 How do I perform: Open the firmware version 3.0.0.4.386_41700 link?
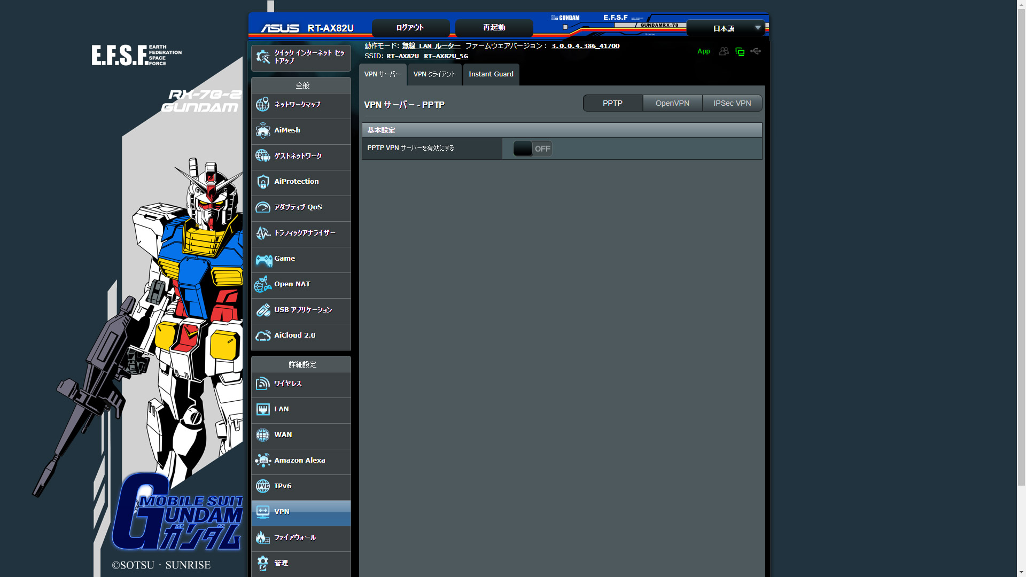(x=585, y=46)
